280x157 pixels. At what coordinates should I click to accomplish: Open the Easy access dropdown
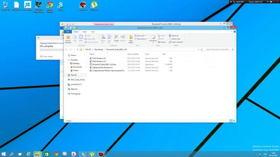pyautogui.click(x=141, y=39)
